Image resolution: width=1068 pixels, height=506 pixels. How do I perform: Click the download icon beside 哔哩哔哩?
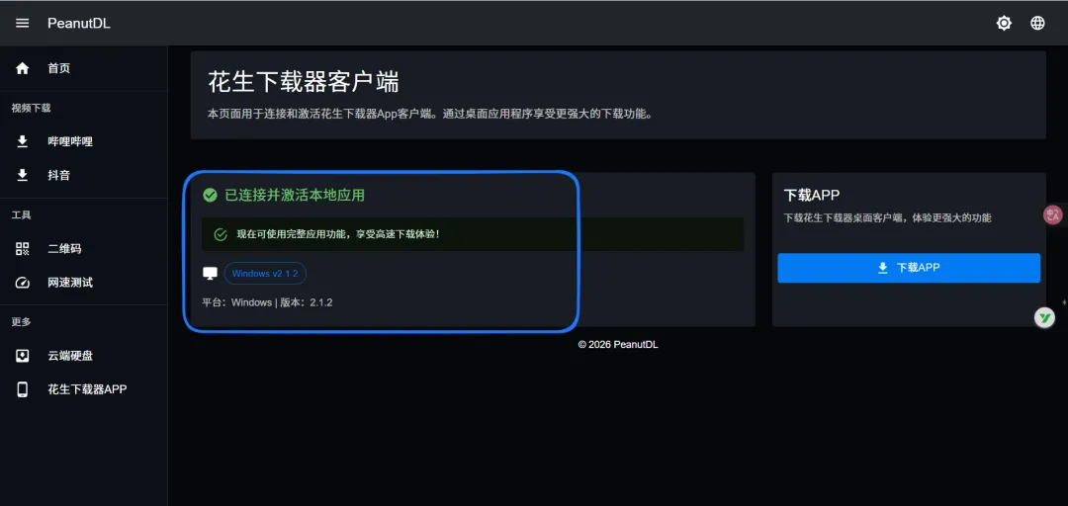coord(23,141)
